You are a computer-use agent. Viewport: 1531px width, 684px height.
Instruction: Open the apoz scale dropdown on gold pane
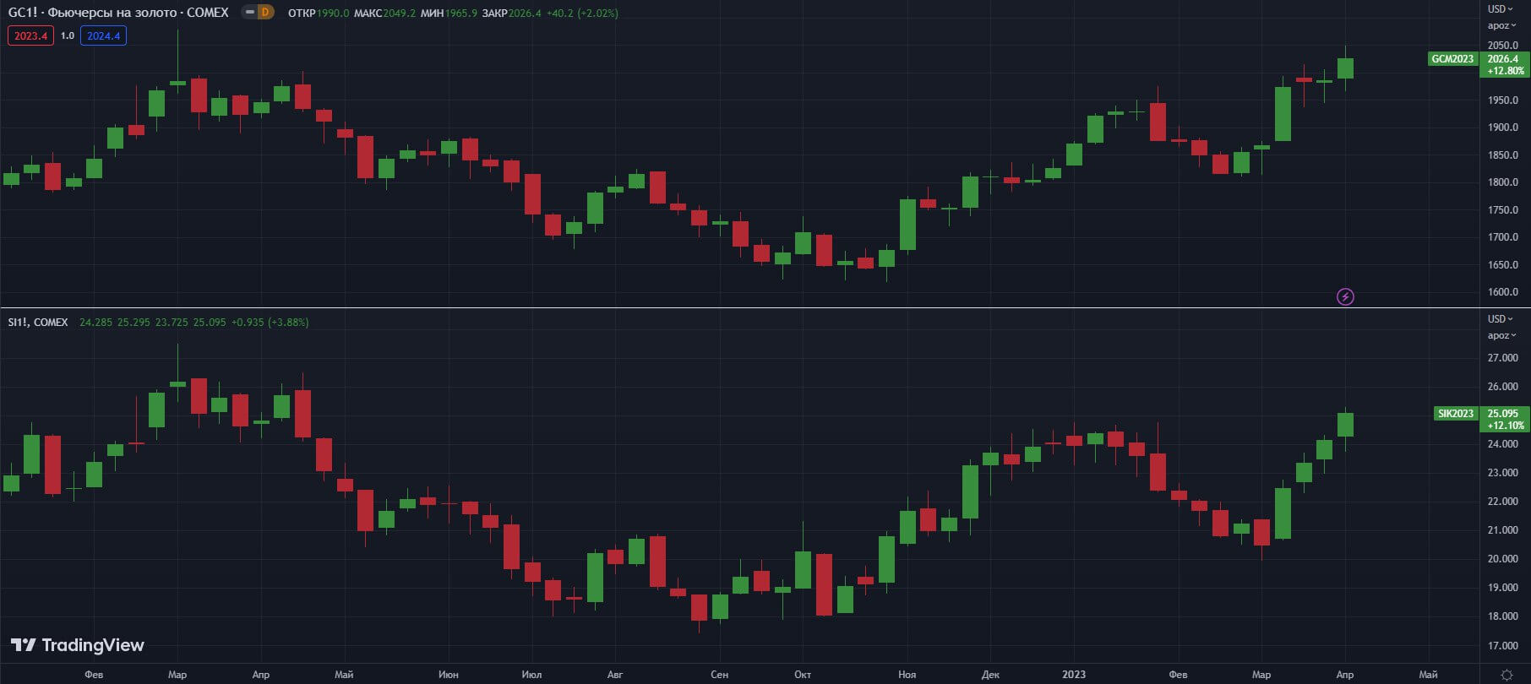coord(1501,25)
